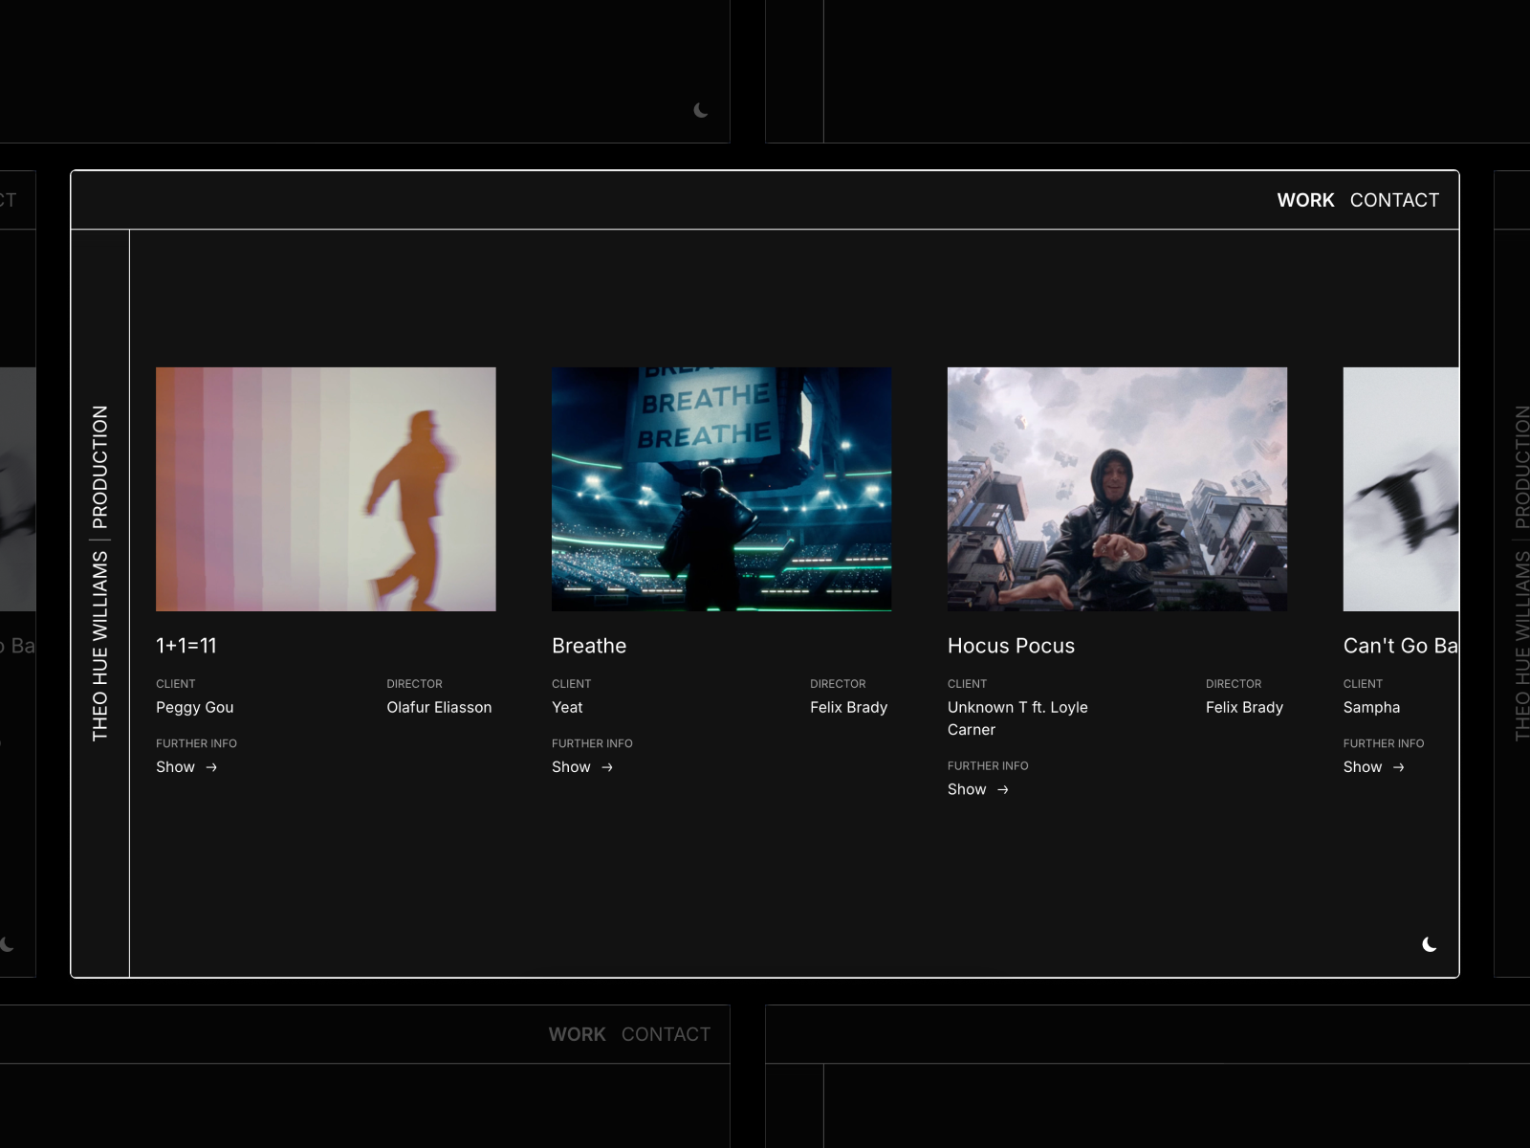Click the Hocus Pocus project title
Screen dimensions: 1530x1148
pos(1011,646)
